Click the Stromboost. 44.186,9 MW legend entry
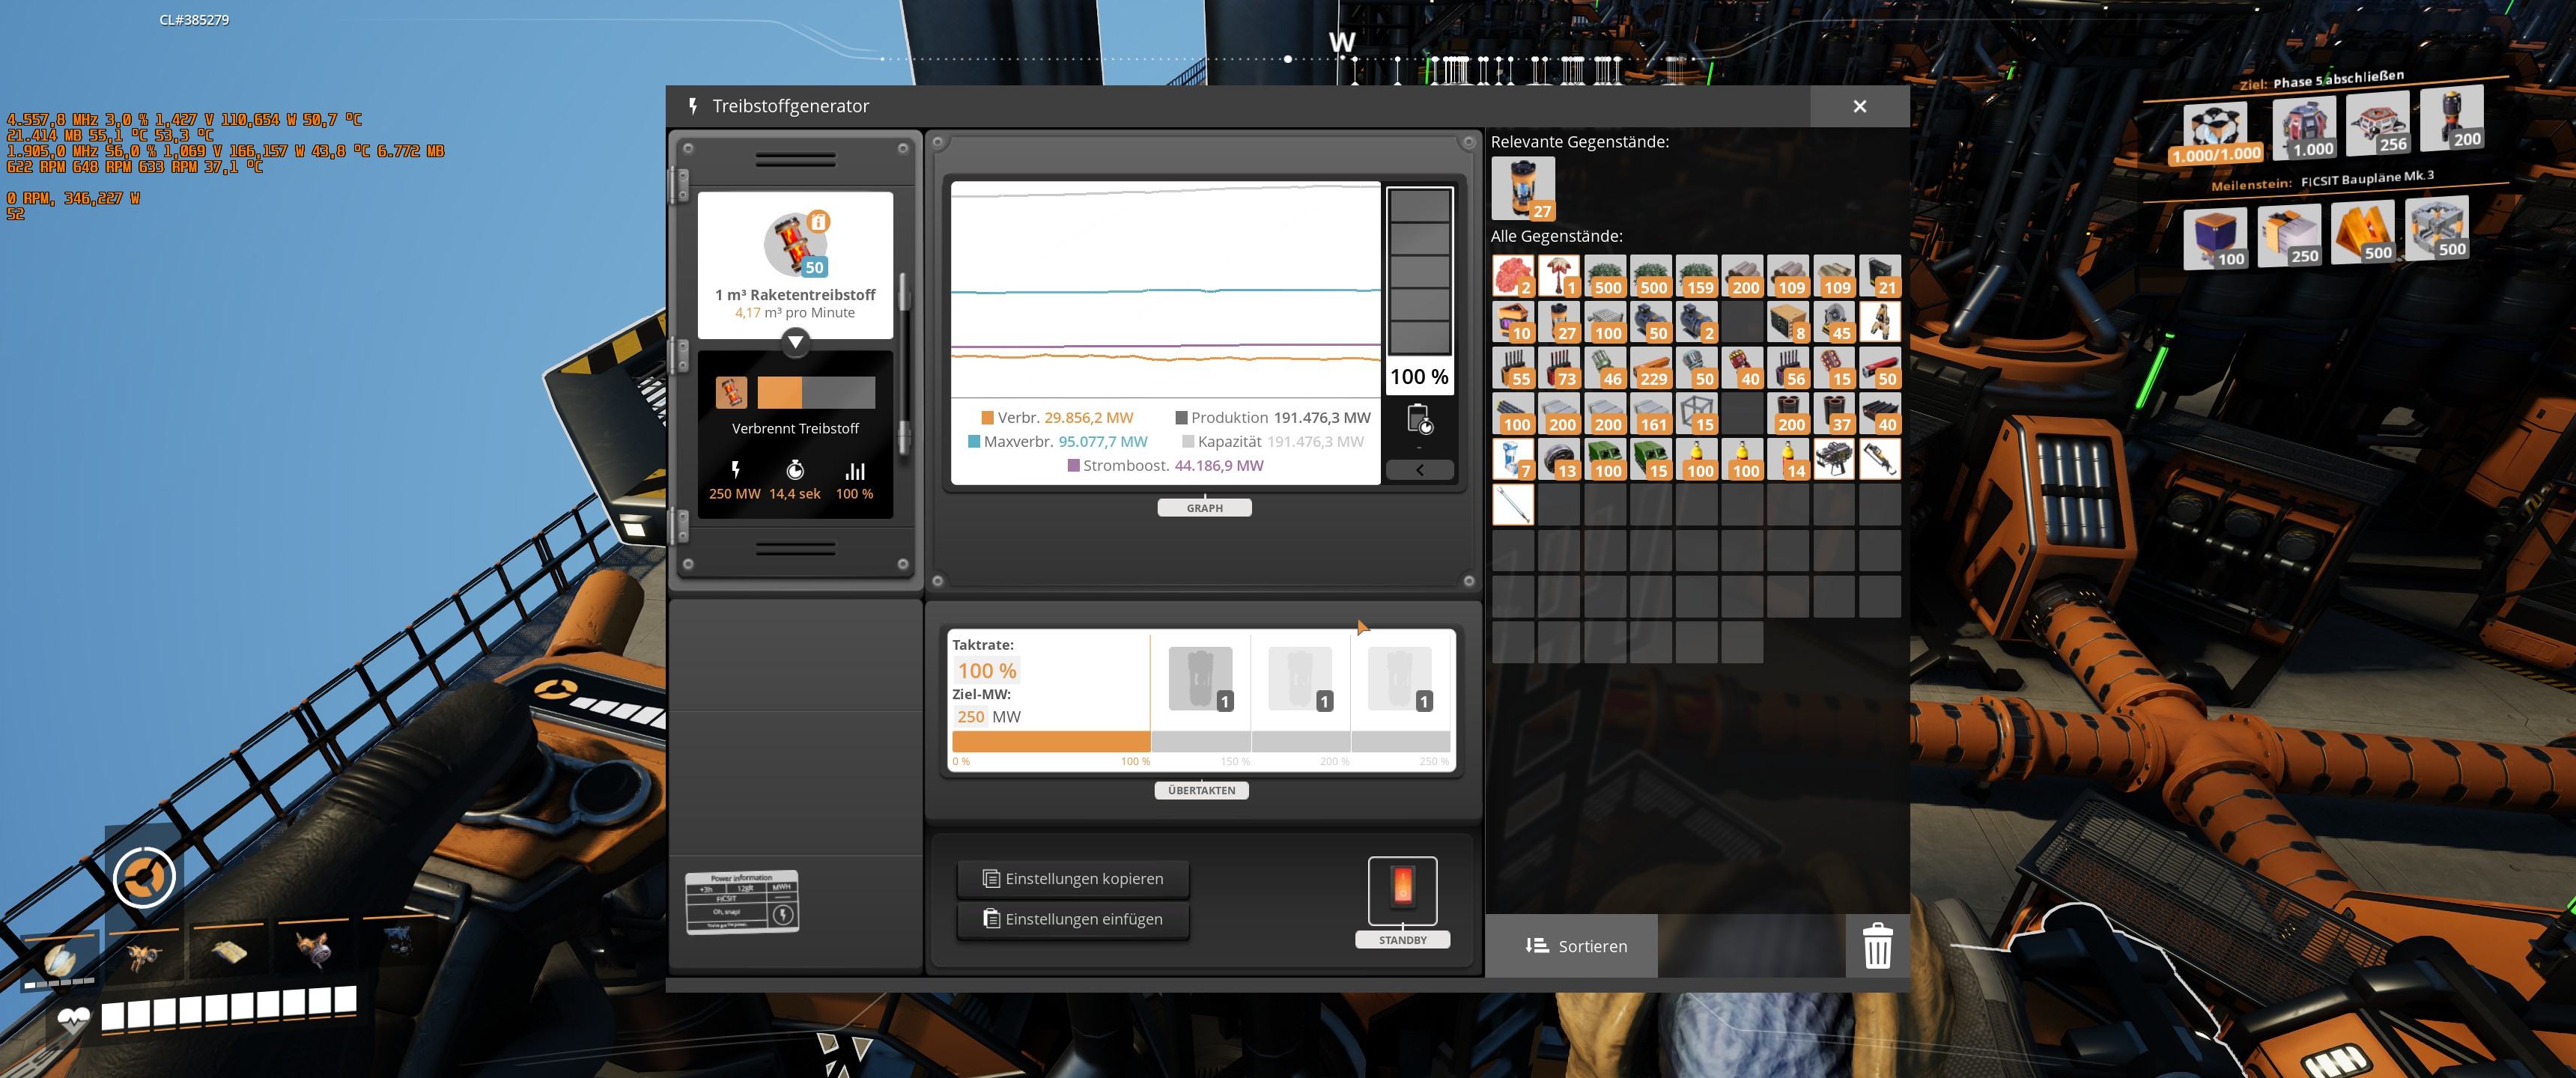 [1165, 466]
